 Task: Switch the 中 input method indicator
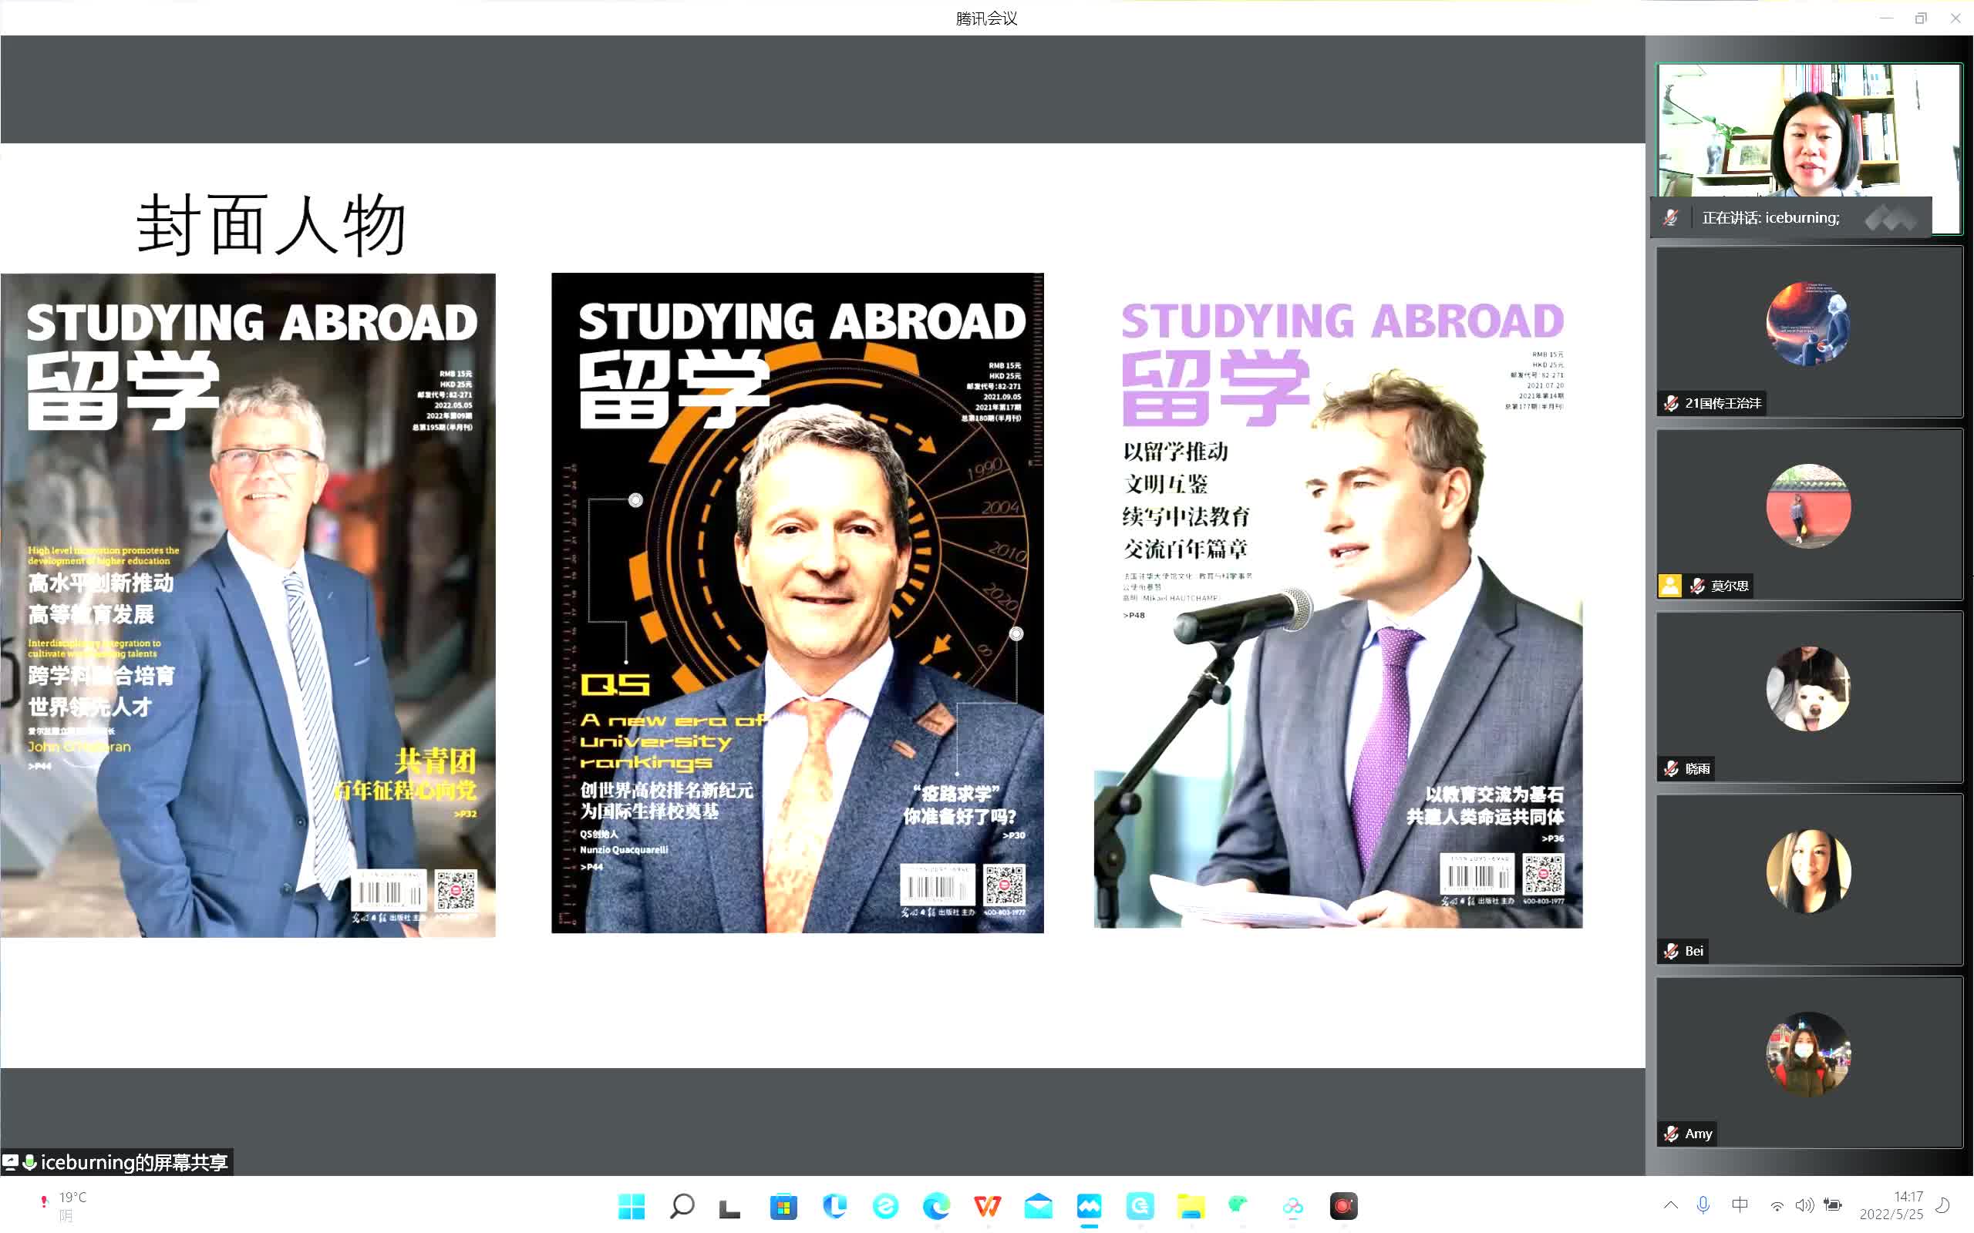point(1739,1205)
